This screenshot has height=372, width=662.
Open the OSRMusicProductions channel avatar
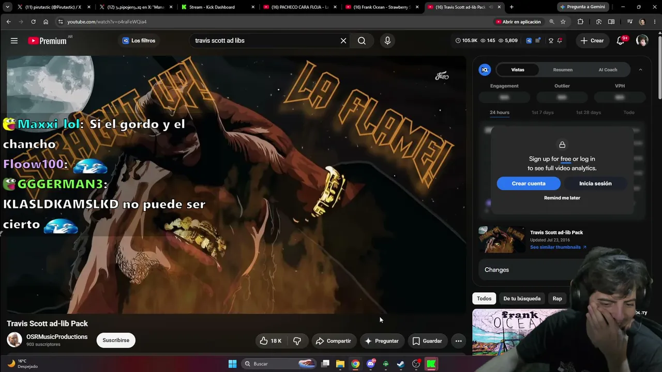[x=14, y=340]
